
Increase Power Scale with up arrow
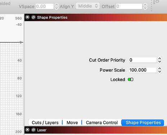pyautogui.click(x=159, y=68)
